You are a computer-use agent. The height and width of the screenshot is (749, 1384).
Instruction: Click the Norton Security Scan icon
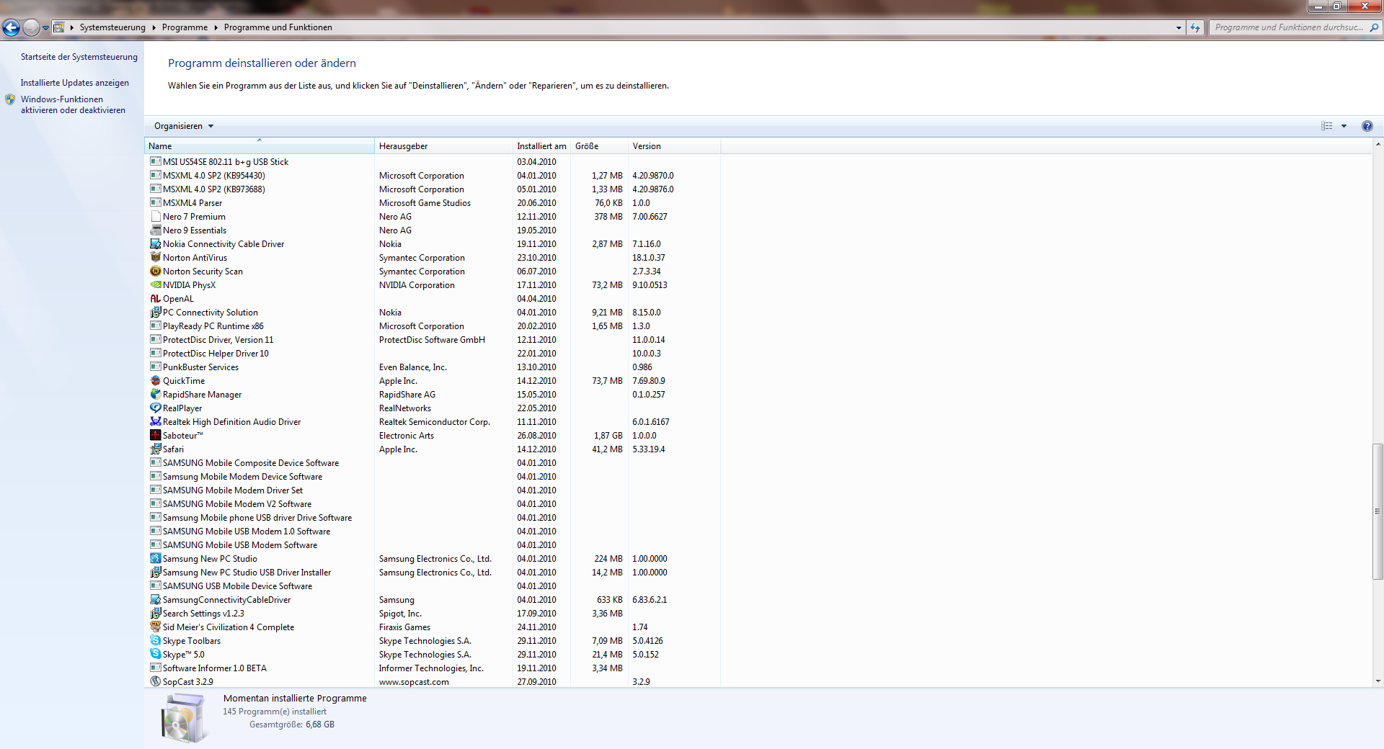pyautogui.click(x=155, y=272)
